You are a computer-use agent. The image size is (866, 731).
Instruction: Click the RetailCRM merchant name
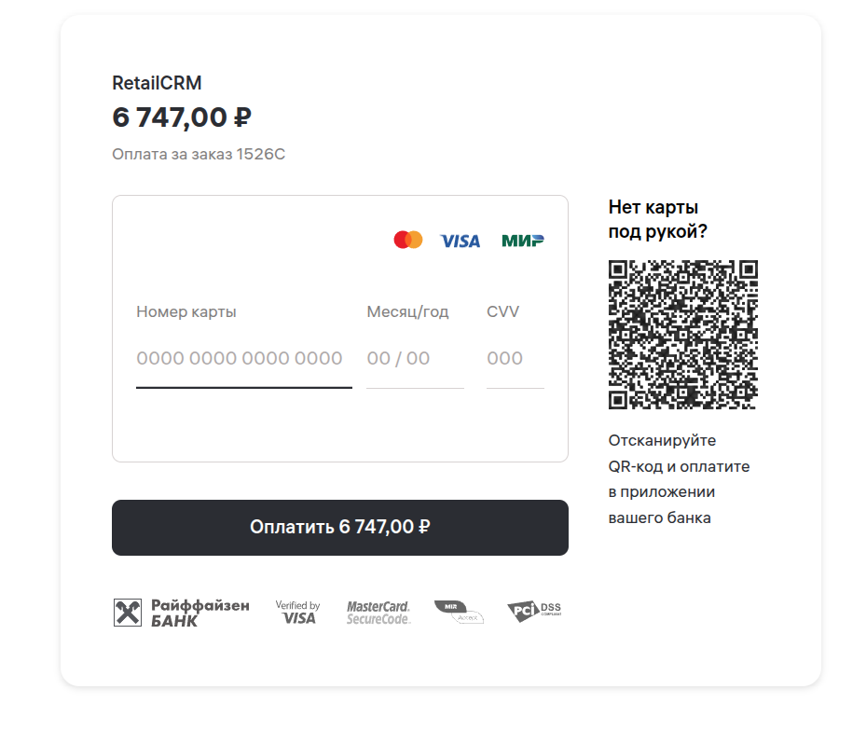click(157, 83)
